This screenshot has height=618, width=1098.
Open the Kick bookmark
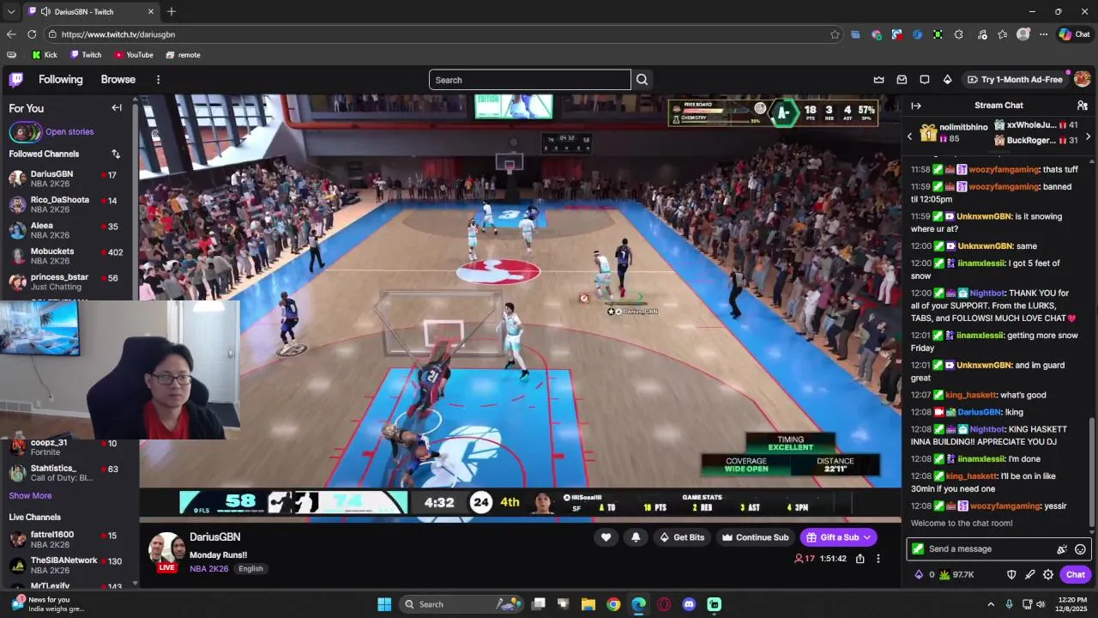click(x=45, y=55)
